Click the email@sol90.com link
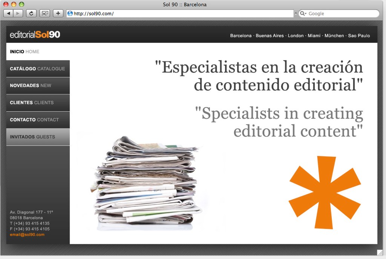This screenshot has height=259, width=386. pyautogui.click(x=27, y=235)
